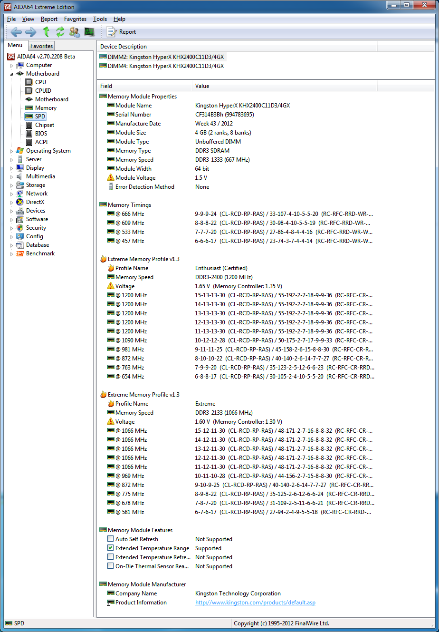Select the Module Voltage row
The image size is (439, 632).
pos(238,178)
